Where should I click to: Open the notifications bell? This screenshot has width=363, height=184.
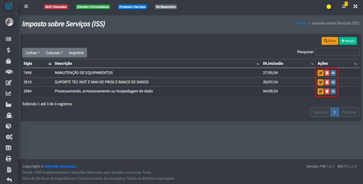click(344, 6)
